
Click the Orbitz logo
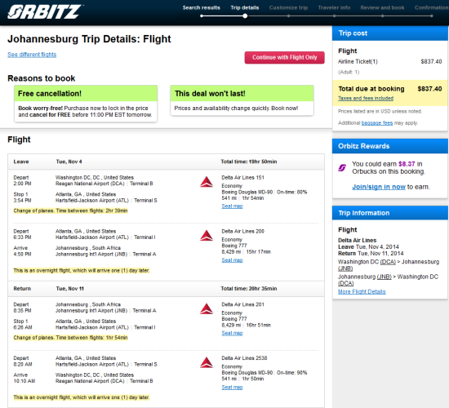[45, 12]
